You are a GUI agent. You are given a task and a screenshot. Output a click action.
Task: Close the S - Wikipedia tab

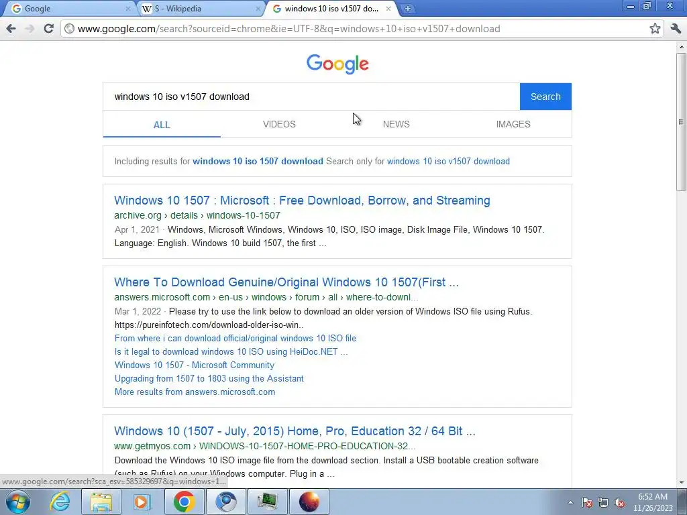[258, 9]
